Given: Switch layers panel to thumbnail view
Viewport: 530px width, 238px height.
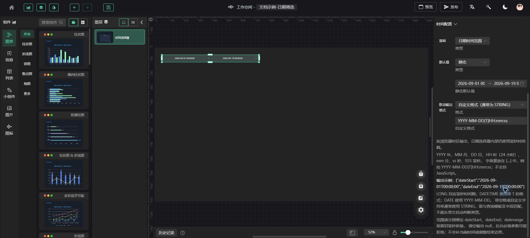Looking at the screenshot, I should [x=124, y=22].
